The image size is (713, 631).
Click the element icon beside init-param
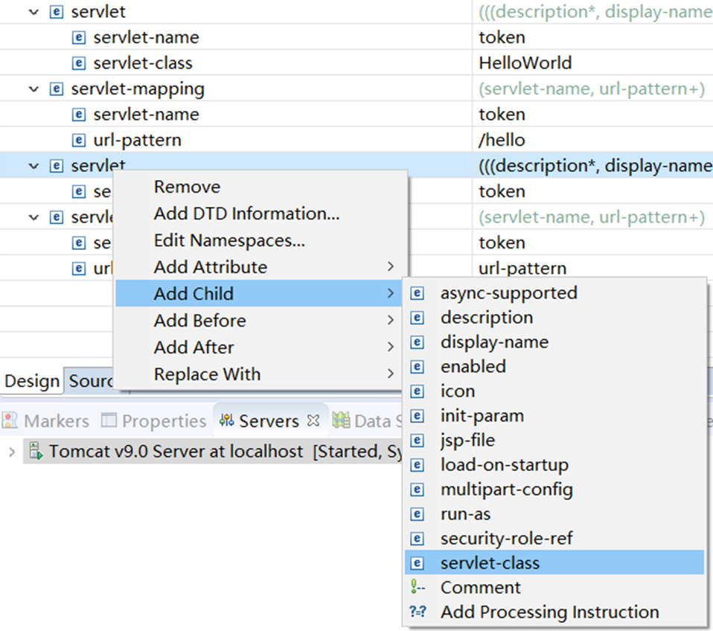417,415
